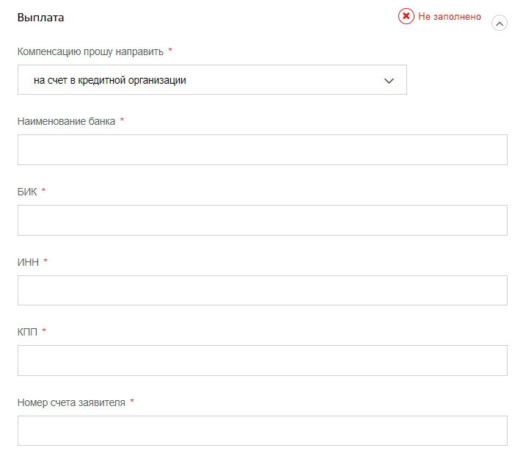Focus the Номер счета заявителя field

(263, 430)
